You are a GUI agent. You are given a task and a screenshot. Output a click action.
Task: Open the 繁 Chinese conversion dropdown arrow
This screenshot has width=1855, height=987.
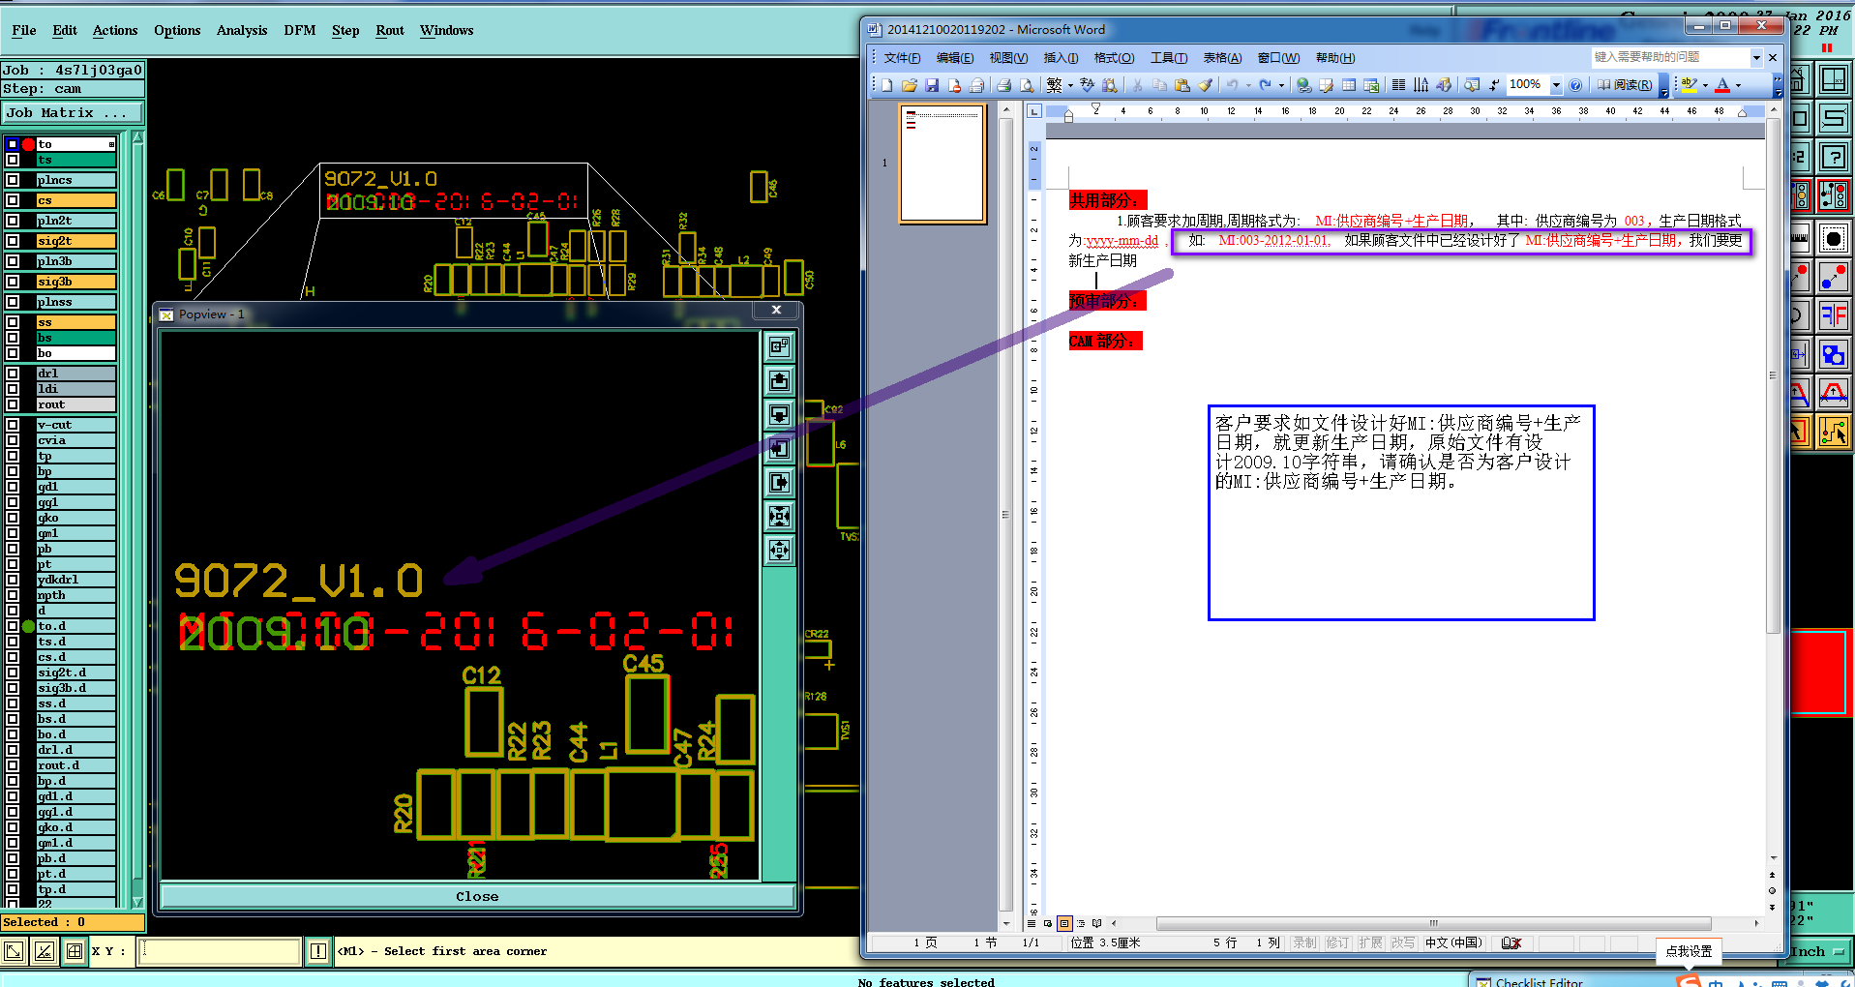click(1070, 85)
